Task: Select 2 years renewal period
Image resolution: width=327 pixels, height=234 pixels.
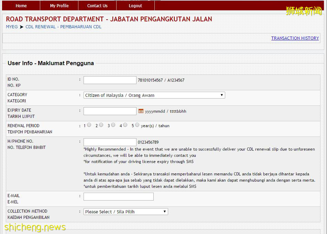Action: click(101, 125)
